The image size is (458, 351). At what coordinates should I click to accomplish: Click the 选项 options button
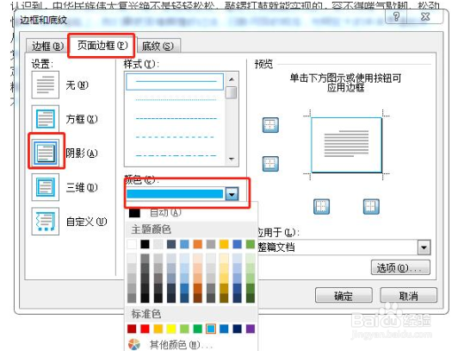(x=400, y=267)
